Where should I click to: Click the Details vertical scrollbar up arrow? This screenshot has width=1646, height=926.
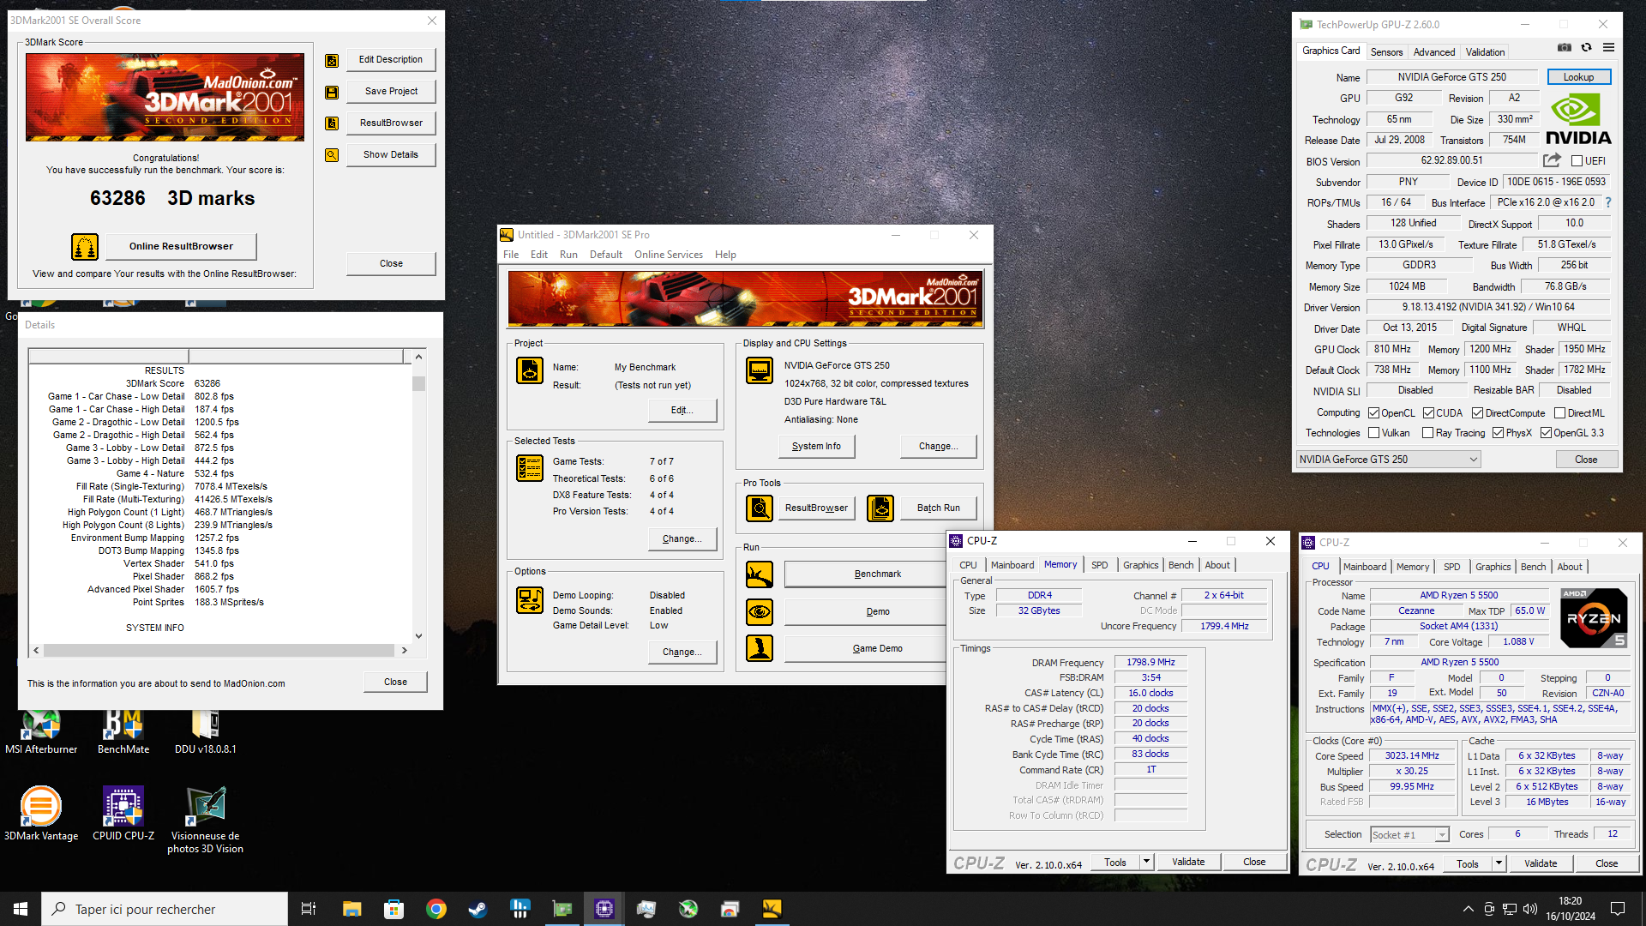418,357
